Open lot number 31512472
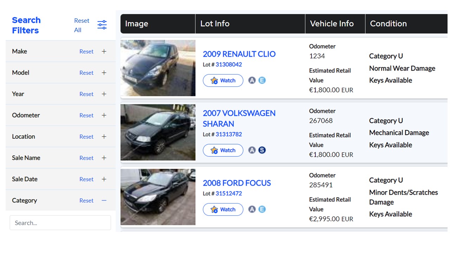Screen dimensions: 450x253 [x=229, y=194]
